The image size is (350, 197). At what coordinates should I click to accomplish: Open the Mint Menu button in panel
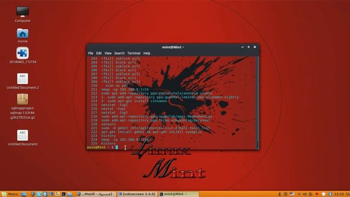[9, 194]
